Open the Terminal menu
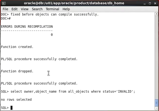 pyautogui.click(x=52, y=9)
